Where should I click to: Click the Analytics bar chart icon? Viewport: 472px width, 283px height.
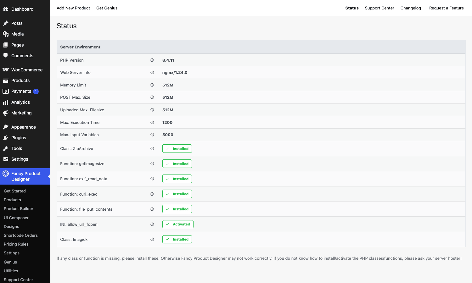pyautogui.click(x=6, y=102)
